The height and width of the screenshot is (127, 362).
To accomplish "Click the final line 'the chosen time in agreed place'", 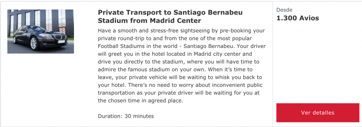I will pyautogui.click(x=140, y=101).
